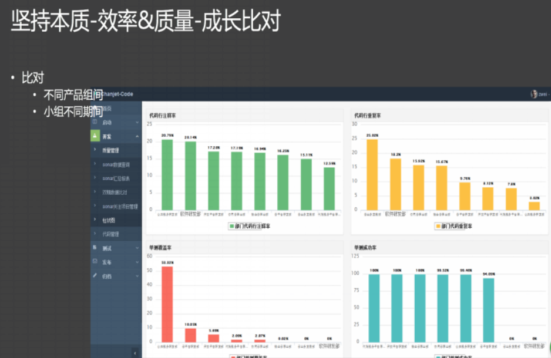Screen dimensions: 551x358
Task: Open the sonar数据查询 submenu item
Action: pyautogui.click(x=116, y=164)
